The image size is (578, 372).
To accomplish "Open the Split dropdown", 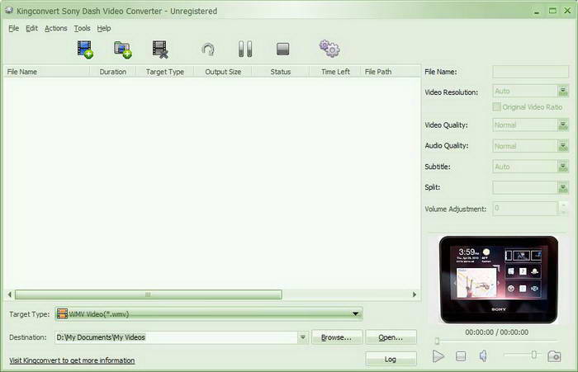I will point(563,188).
